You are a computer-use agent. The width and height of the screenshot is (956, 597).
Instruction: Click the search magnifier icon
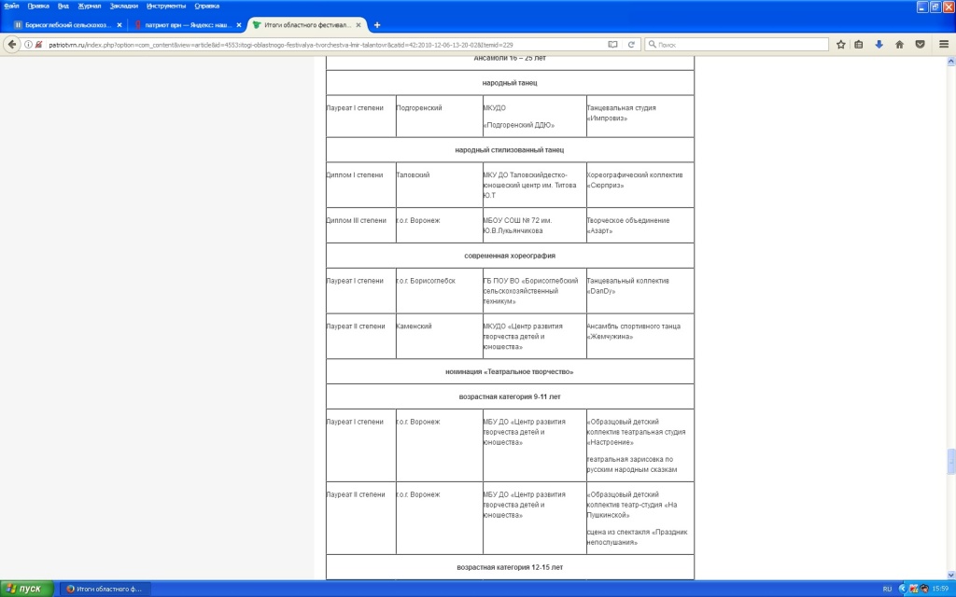coord(652,45)
